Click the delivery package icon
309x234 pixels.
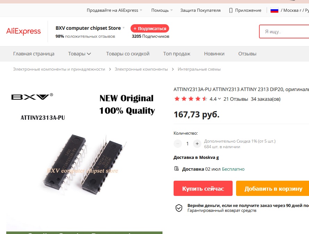coord(176,169)
